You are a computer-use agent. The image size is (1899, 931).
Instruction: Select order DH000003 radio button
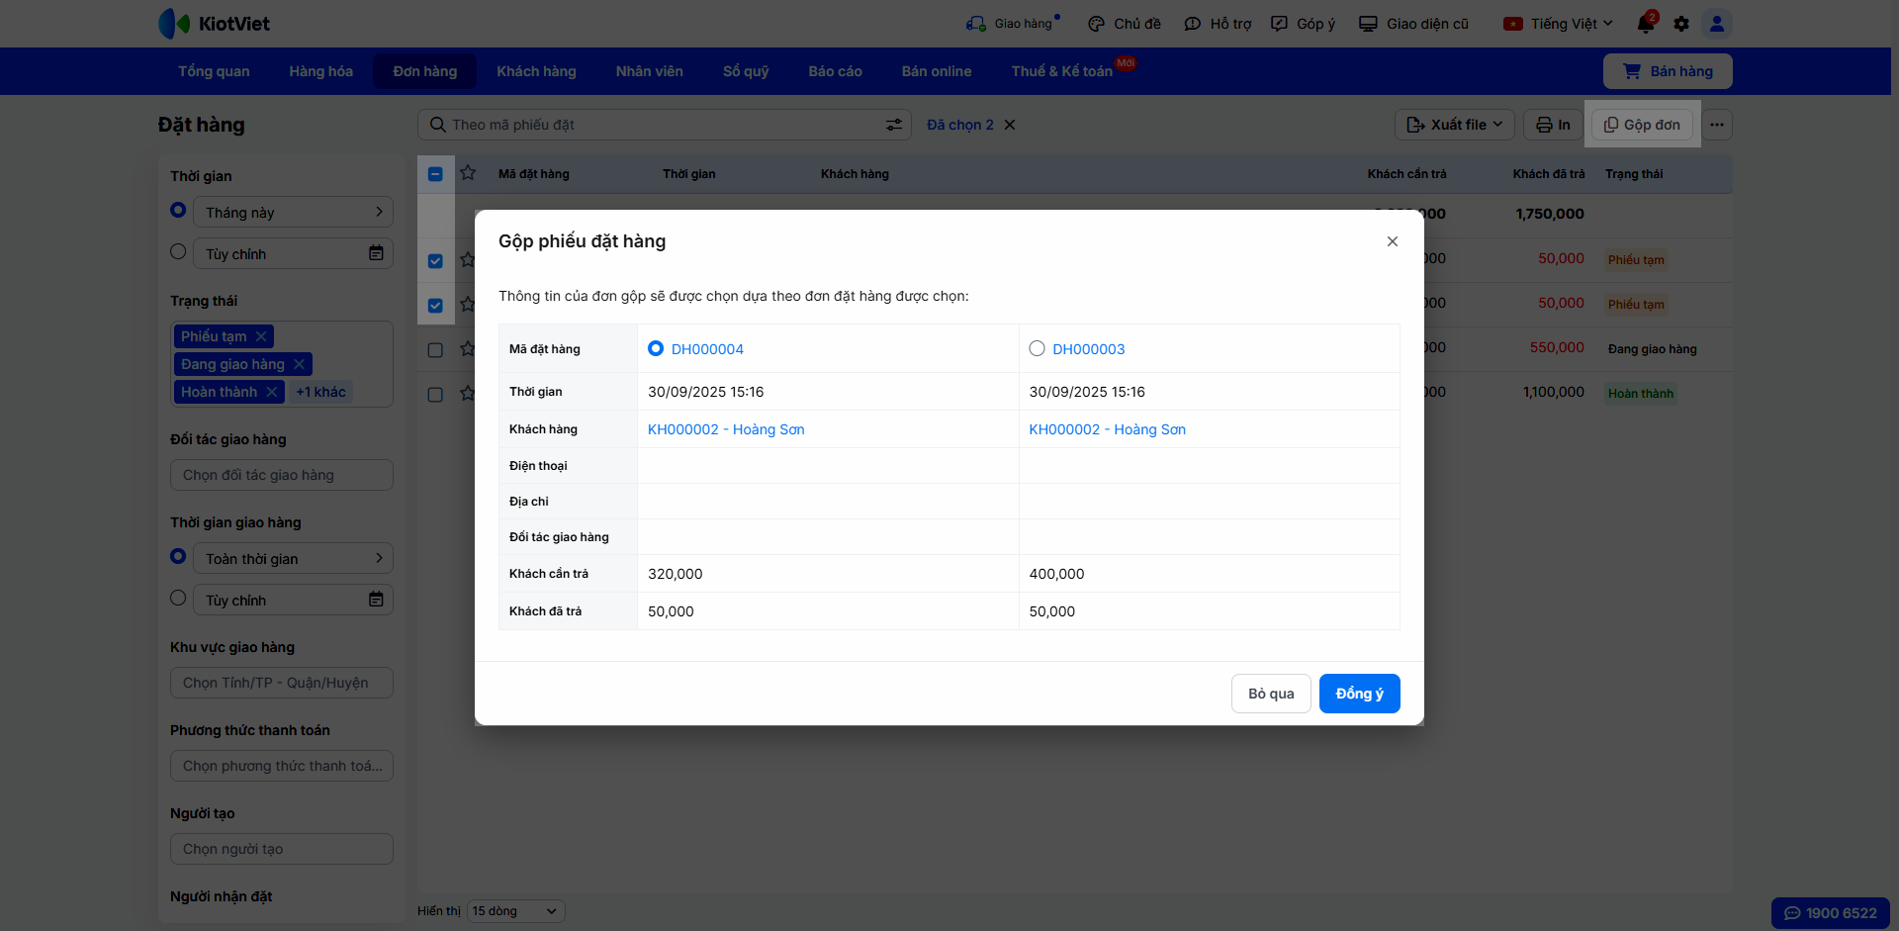point(1037,348)
